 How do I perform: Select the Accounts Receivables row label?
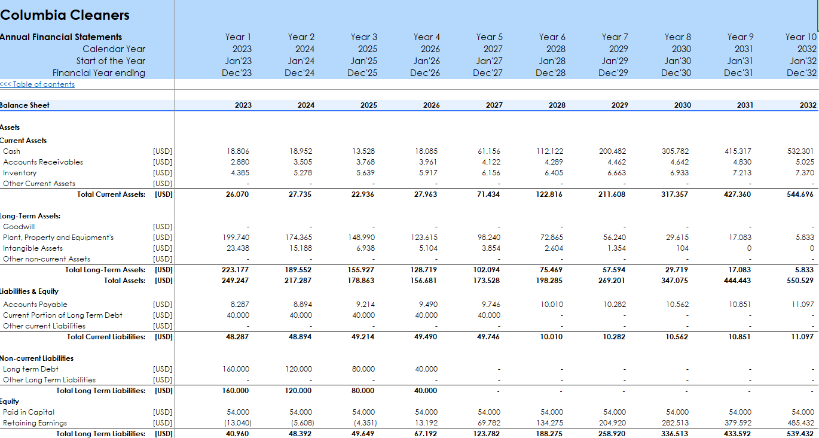(43, 162)
